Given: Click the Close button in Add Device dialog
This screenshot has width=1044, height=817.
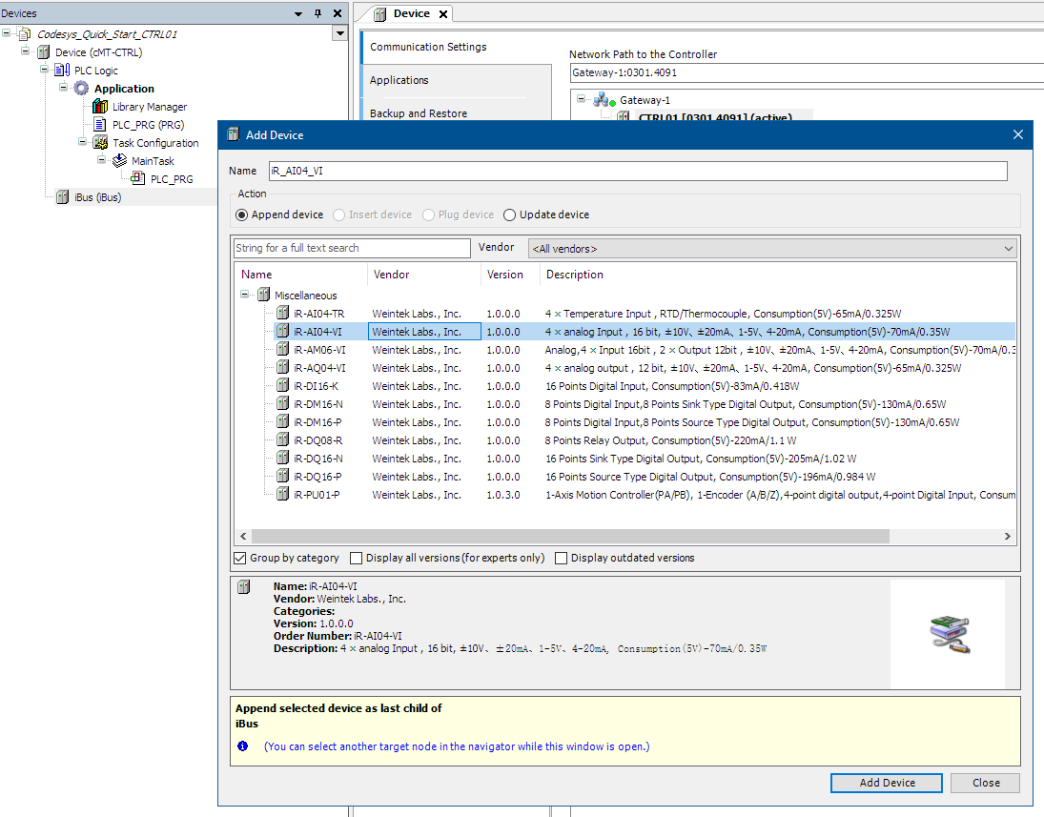Looking at the screenshot, I should tap(986, 783).
